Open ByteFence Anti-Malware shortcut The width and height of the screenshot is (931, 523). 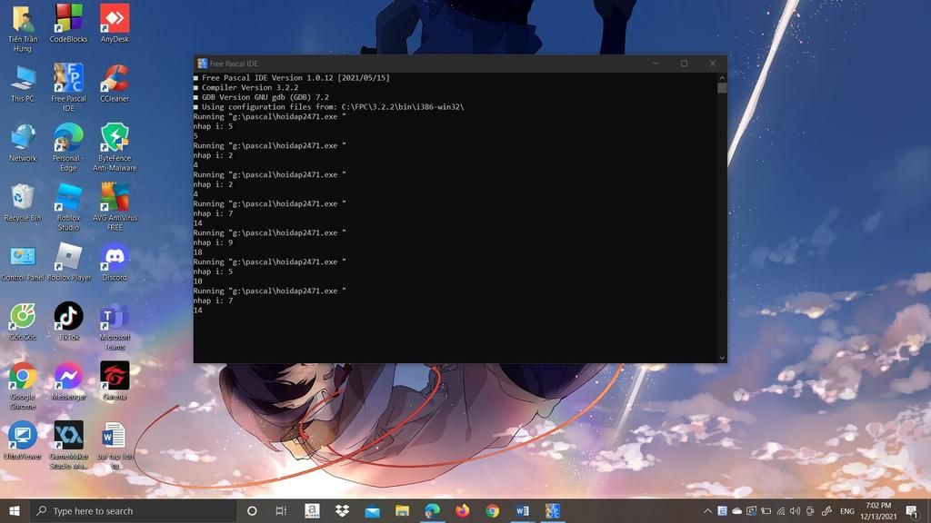[115, 148]
